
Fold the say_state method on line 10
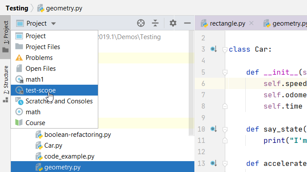coord(225,129)
